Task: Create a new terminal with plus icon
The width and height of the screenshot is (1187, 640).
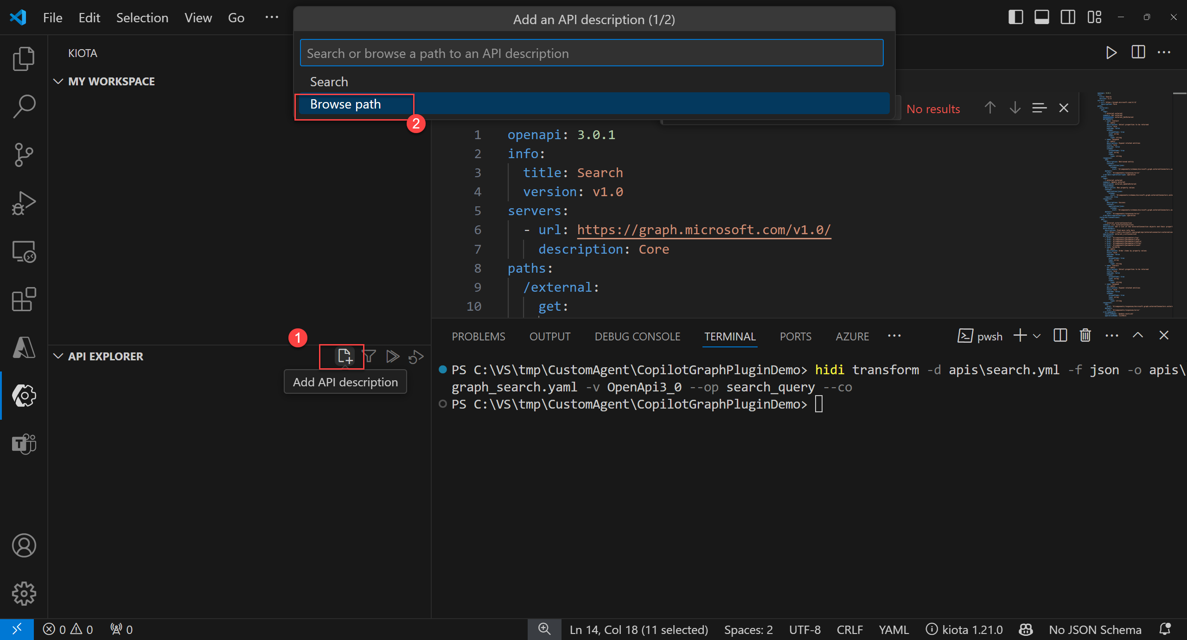Action: coord(1020,335)
